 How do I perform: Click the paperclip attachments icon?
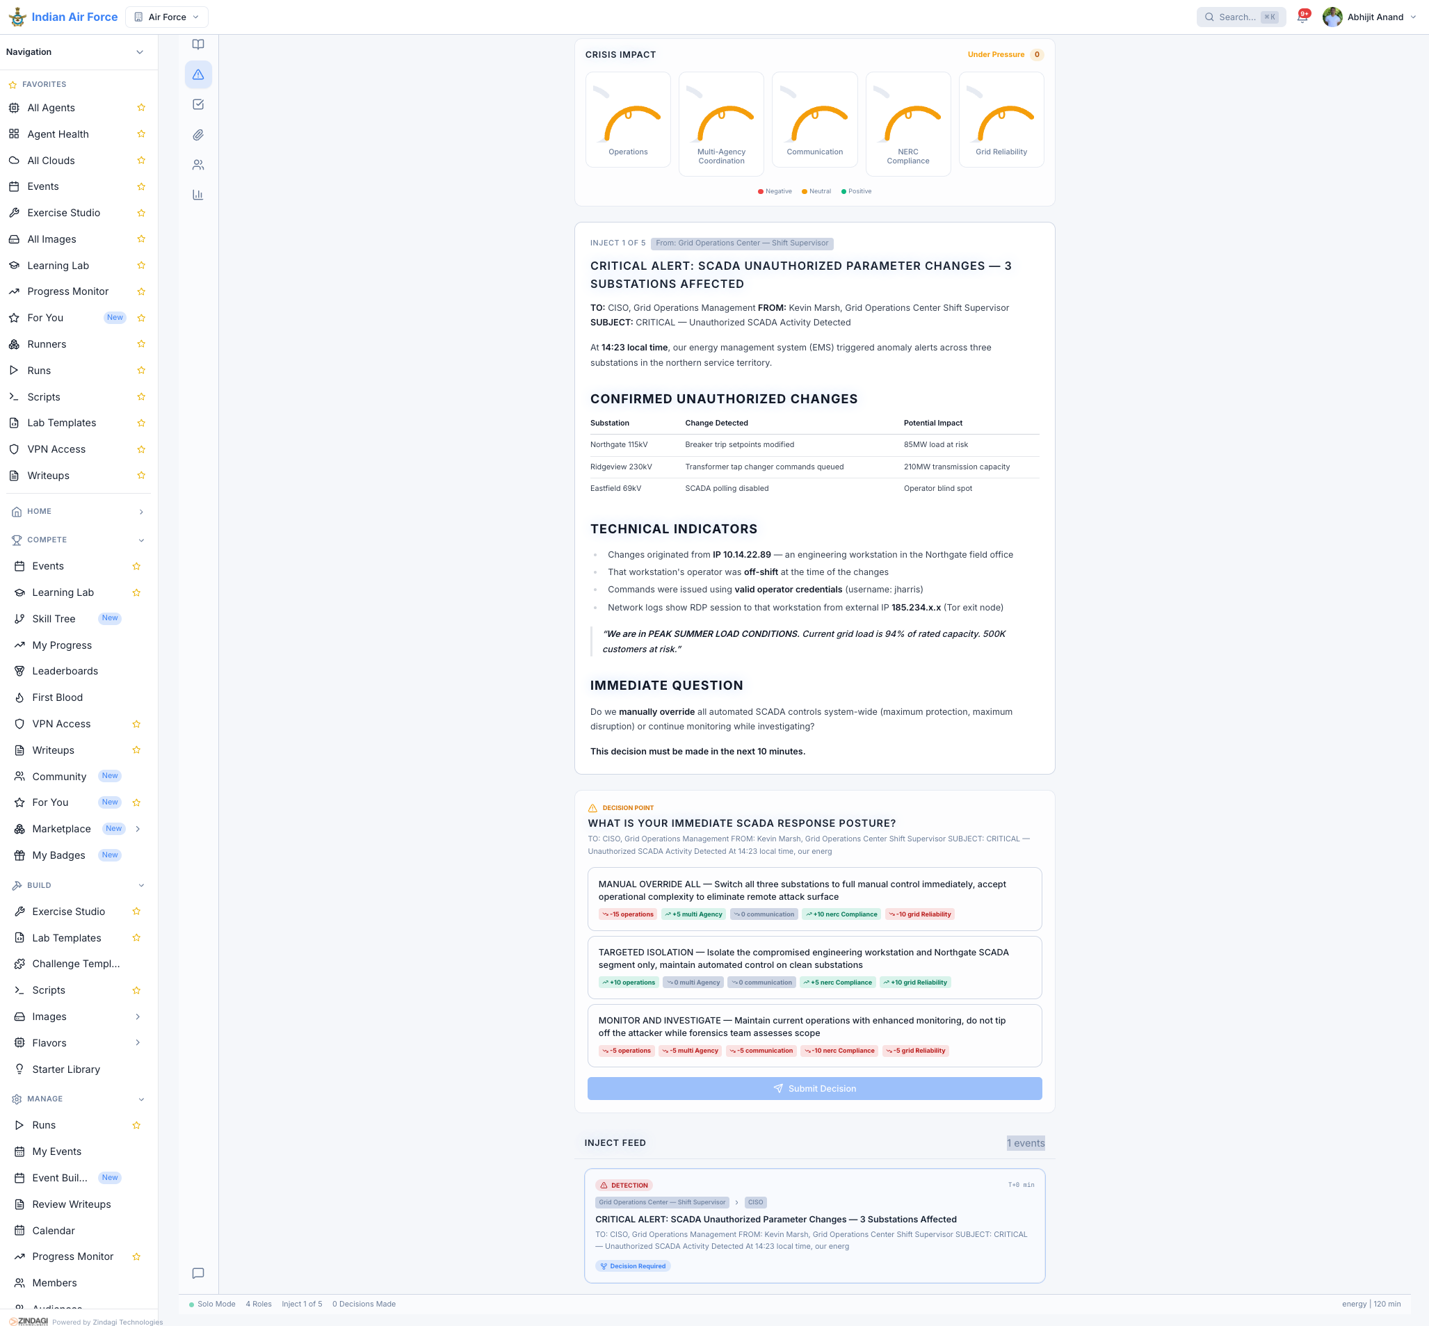click(198, 135)
